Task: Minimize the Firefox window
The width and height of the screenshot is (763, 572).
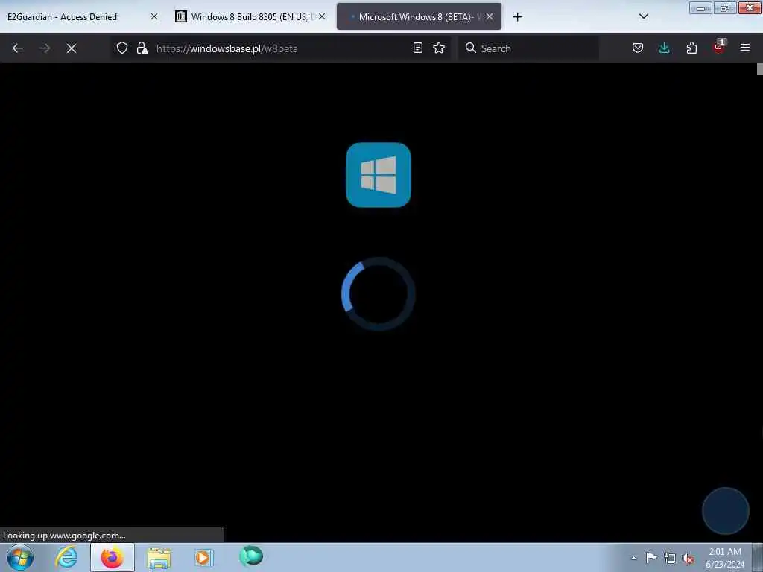Action: (x=700, y=7)
